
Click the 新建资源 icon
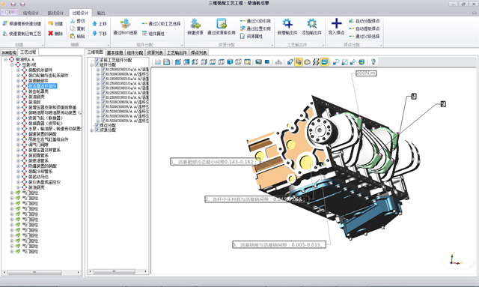tap(195, 23)
